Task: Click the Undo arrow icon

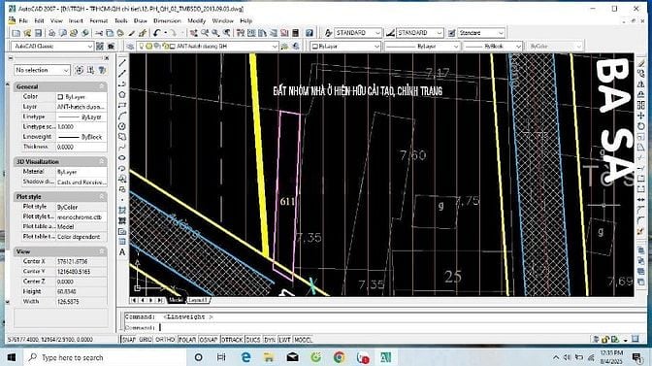Action: 157,33
